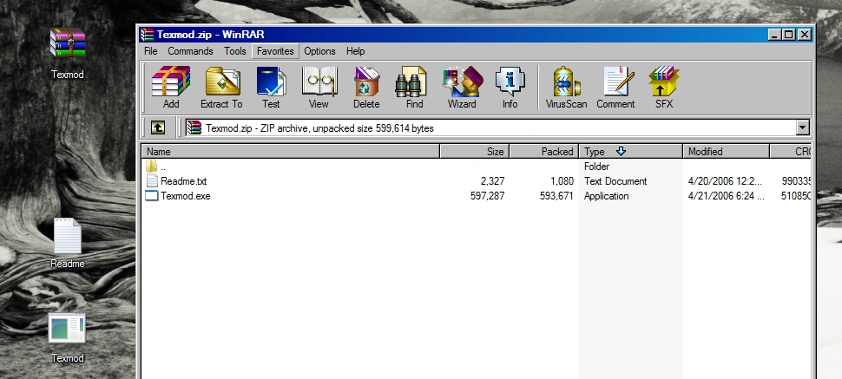
Task: Sort by the CRC column header
Action: coord(791,152)
